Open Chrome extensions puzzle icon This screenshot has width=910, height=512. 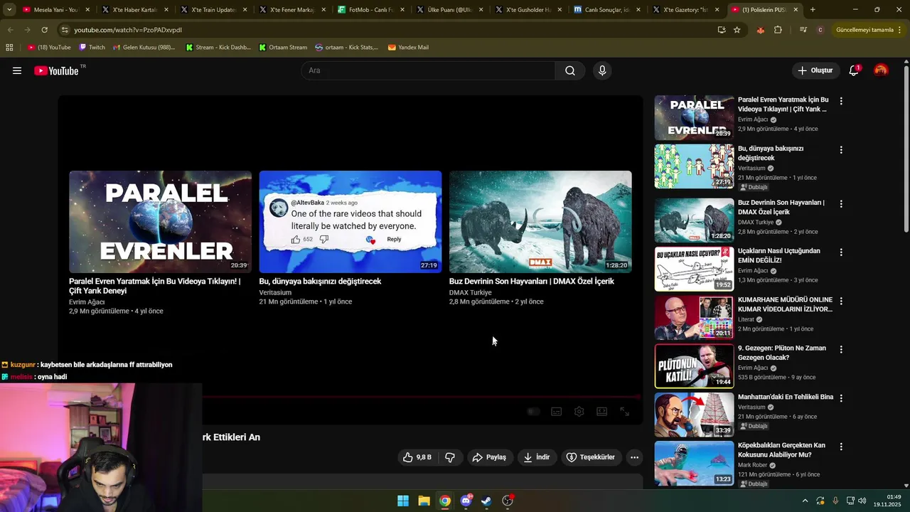pyautogui.click(x=778, y=30)
